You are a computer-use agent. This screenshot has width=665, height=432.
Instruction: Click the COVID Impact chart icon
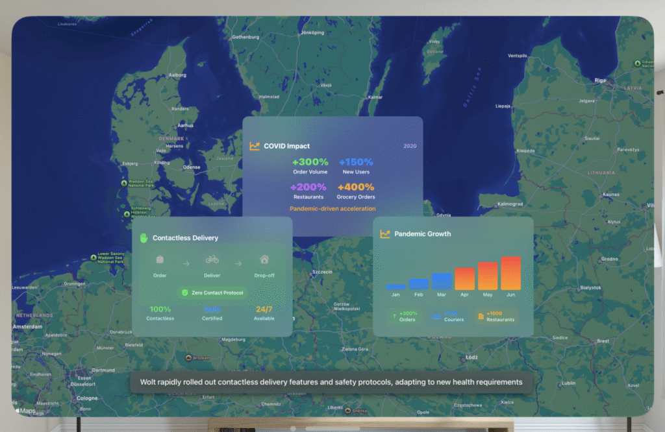point(255,147)
